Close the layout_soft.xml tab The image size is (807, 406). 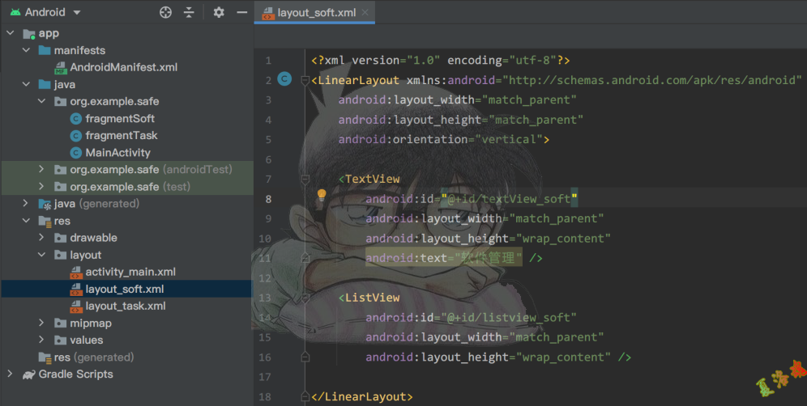pyautogui.click(x=366, y=13)
